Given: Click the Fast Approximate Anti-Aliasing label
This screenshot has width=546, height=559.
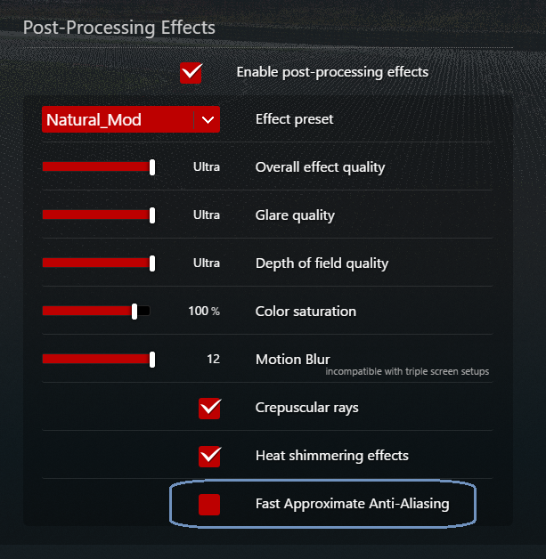Looking at the screenshot, I should [x=352, y=504].
